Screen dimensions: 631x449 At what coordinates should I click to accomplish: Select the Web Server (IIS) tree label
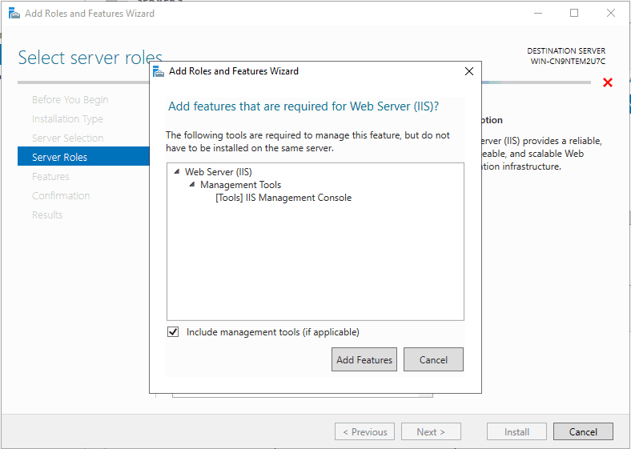tap(219, 172)
